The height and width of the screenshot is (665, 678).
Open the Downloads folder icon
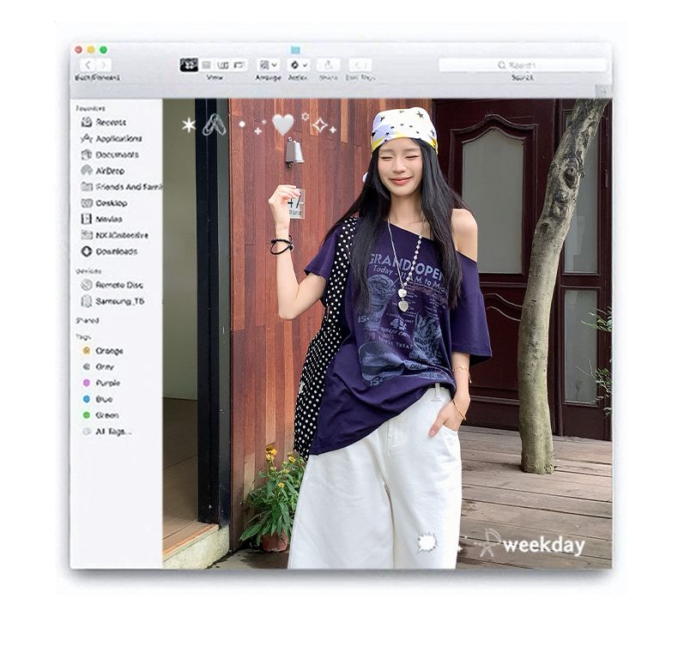click(x=87, y=251)
